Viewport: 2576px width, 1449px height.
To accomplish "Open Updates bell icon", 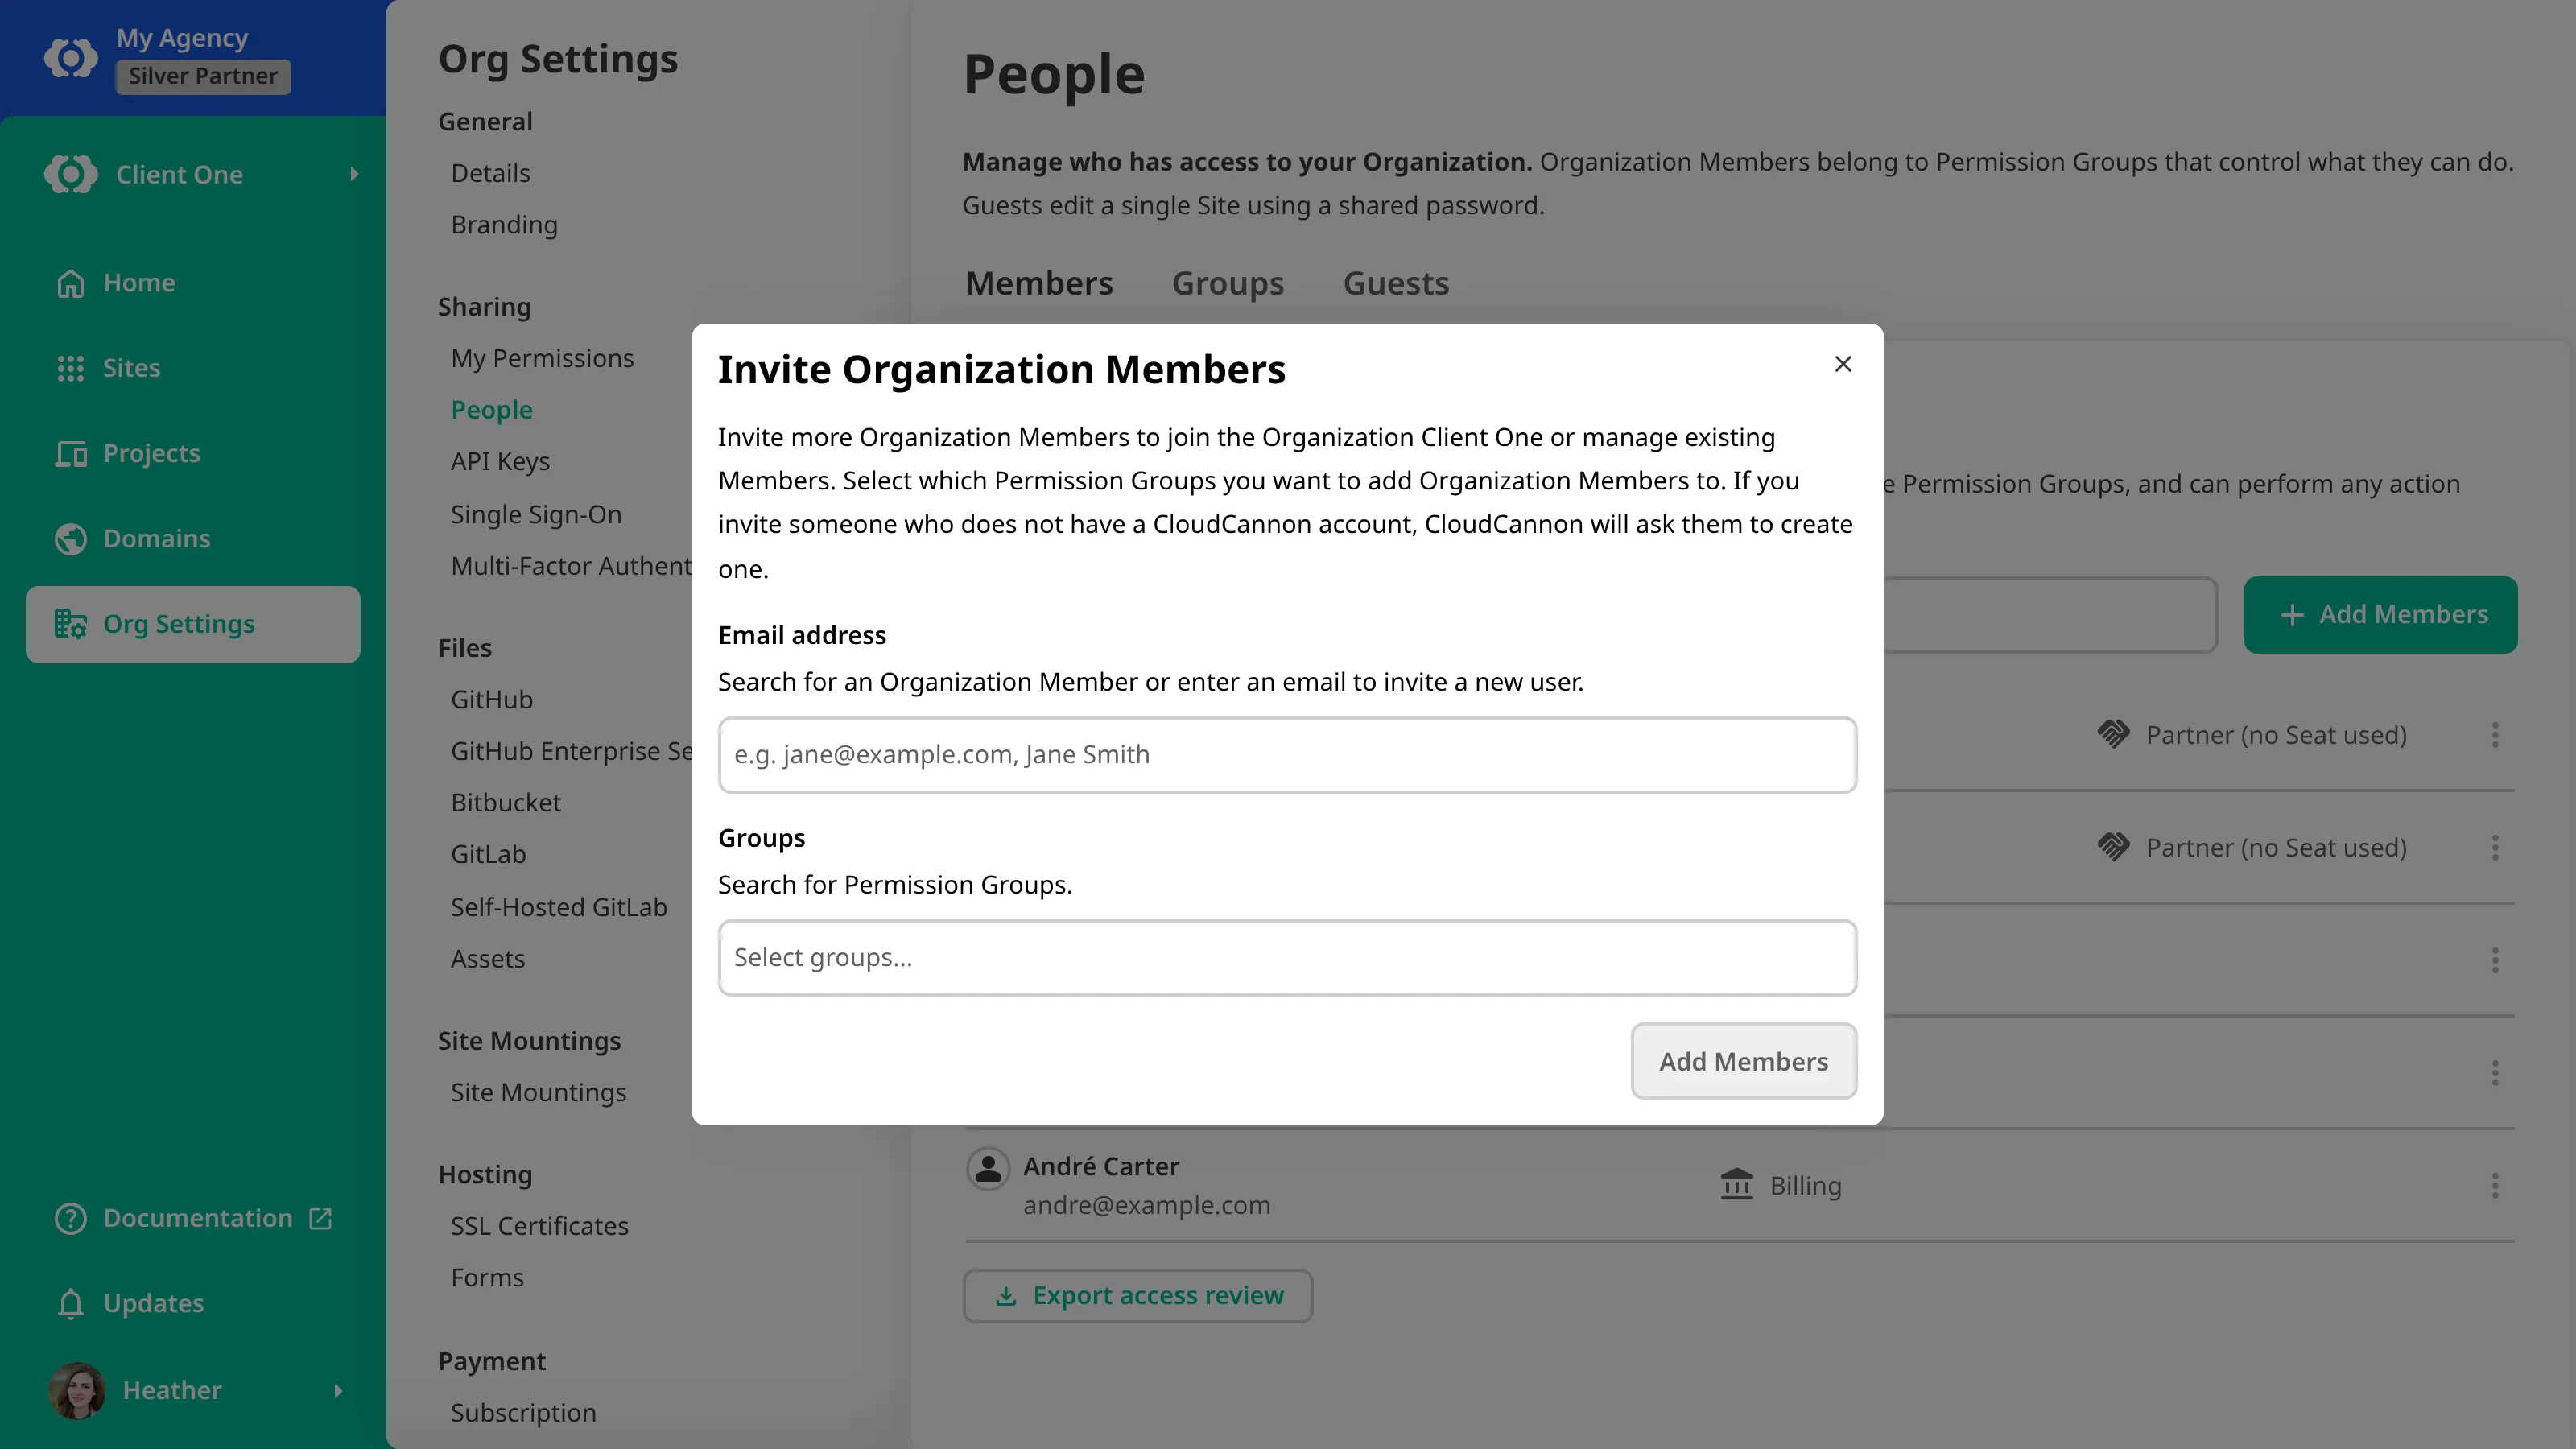I will [x=70, y=1304].
